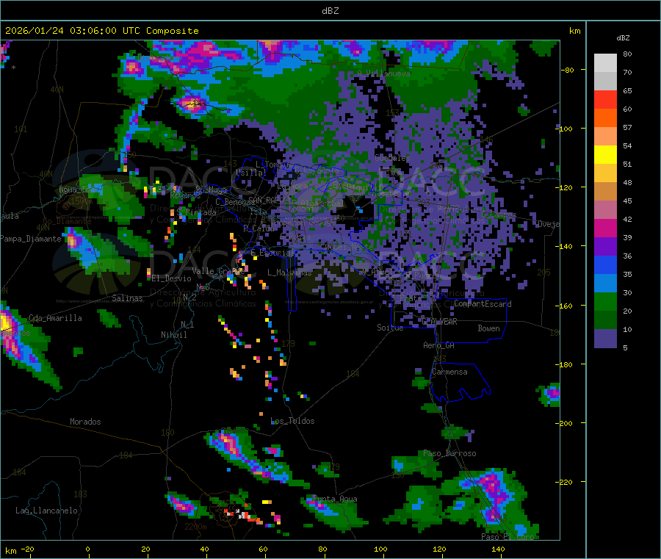Click the Cda_Amarilla map label

(55, 318)
